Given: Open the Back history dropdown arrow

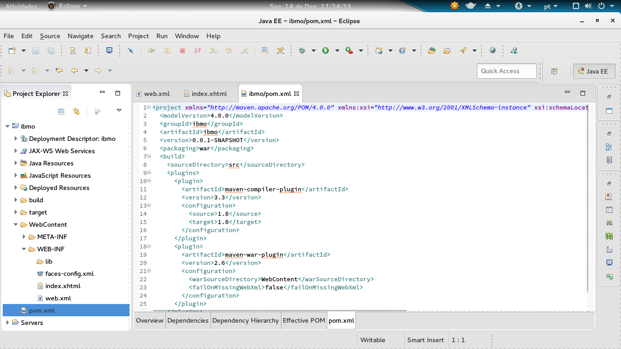Looking at the screenshot, I should click(86, 70).
